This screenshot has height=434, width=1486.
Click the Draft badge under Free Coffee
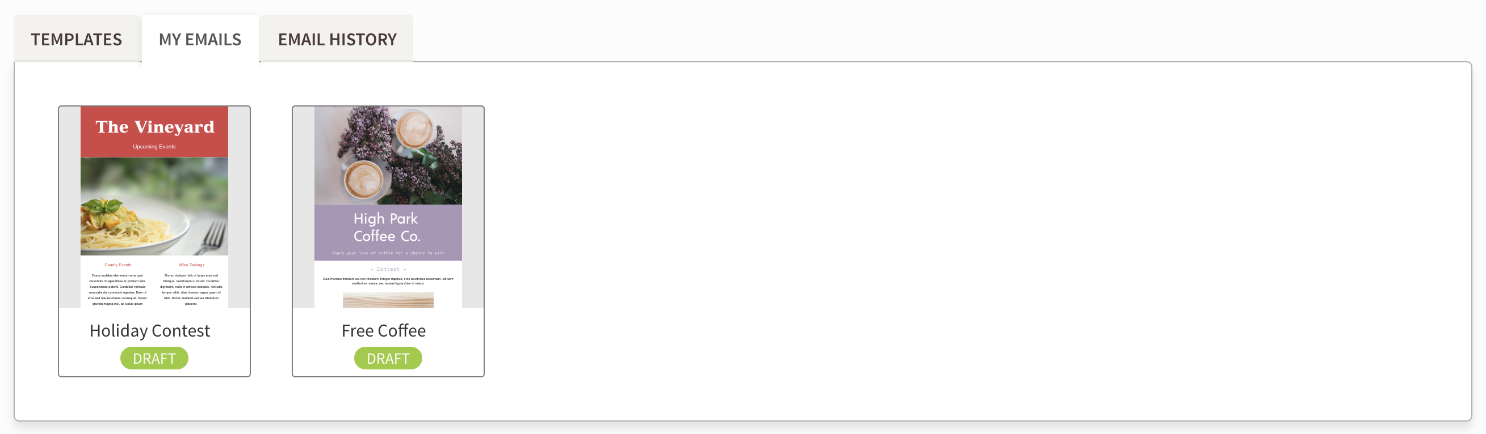coord(388,358)
